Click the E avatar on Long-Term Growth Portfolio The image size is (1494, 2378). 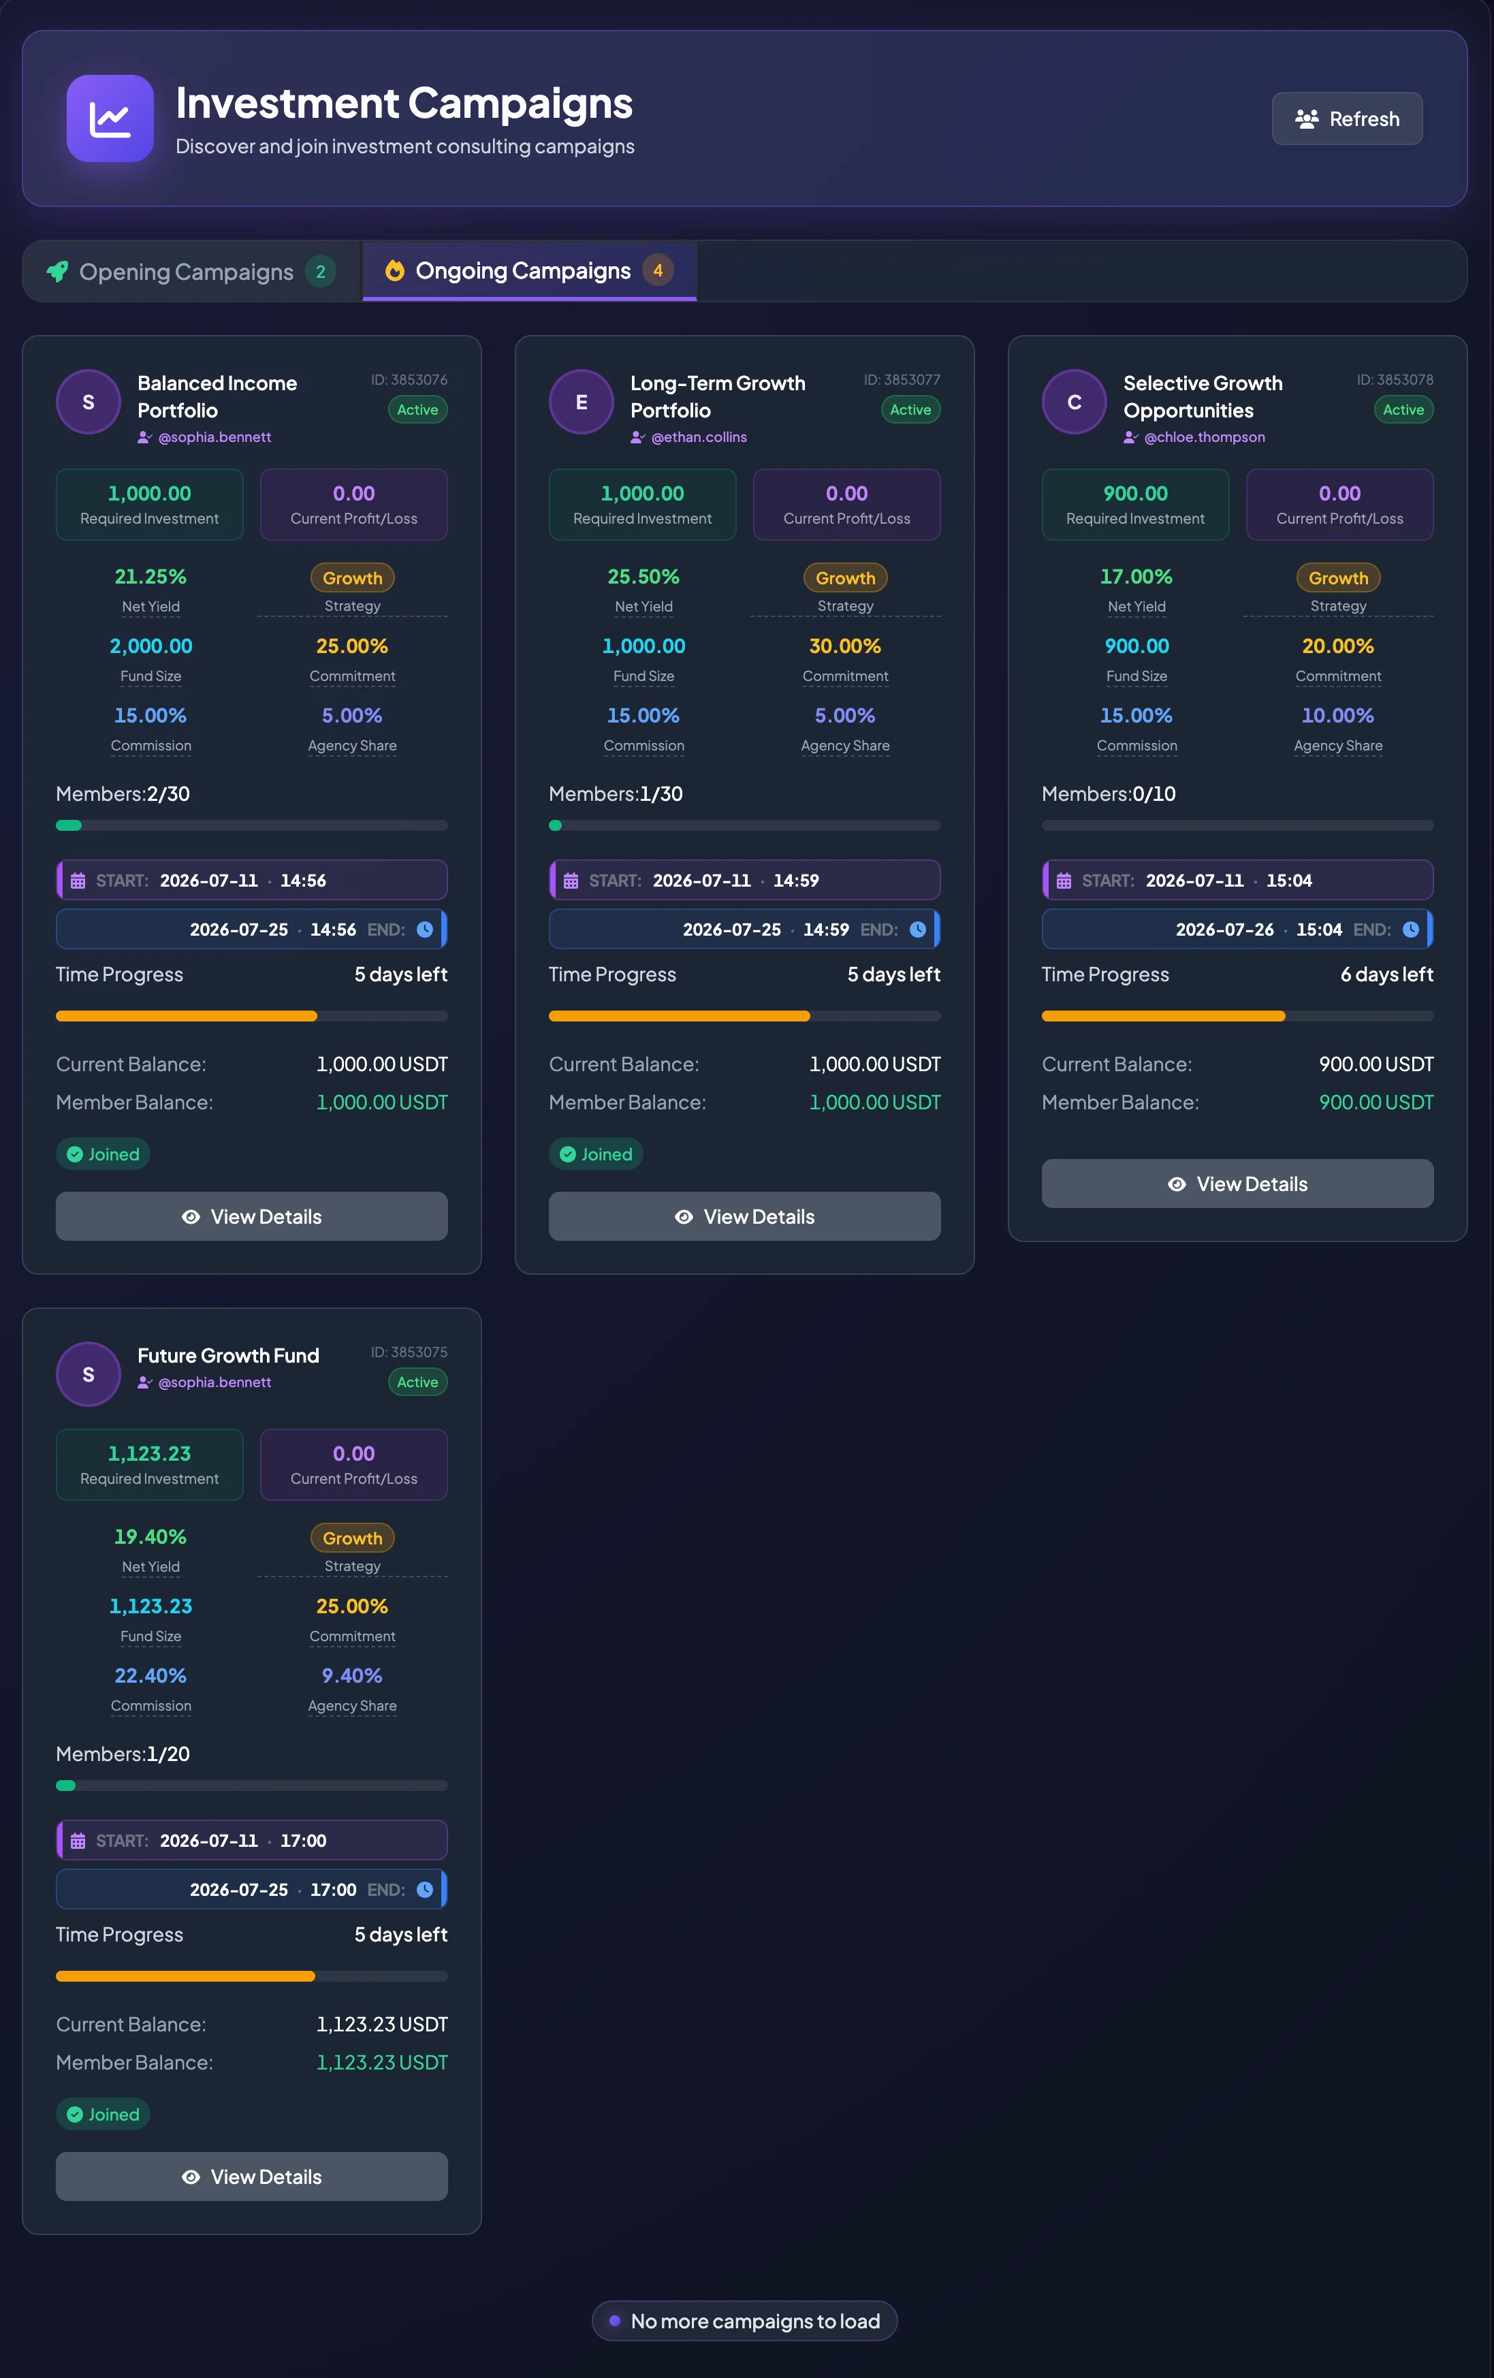click(x=581, y=402)
